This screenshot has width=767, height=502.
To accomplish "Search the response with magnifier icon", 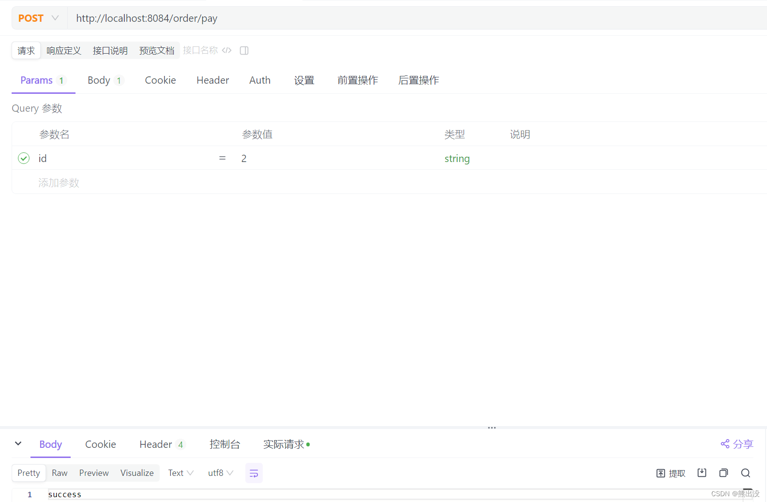I will pyautogui.click(x=746, y=473).
